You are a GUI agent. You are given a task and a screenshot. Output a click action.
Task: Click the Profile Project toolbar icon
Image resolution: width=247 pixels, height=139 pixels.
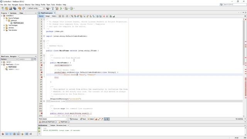(71, 8)
